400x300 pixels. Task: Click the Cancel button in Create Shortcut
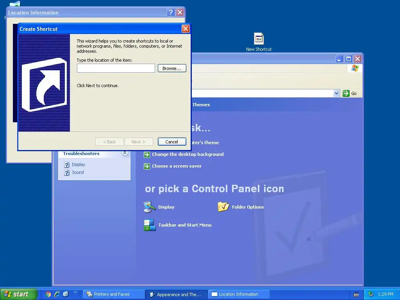click(172, 141)
